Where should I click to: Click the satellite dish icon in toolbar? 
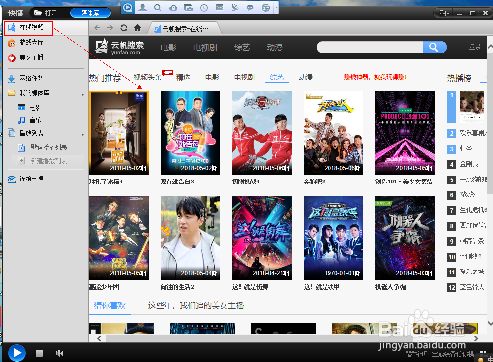(235, 7)
